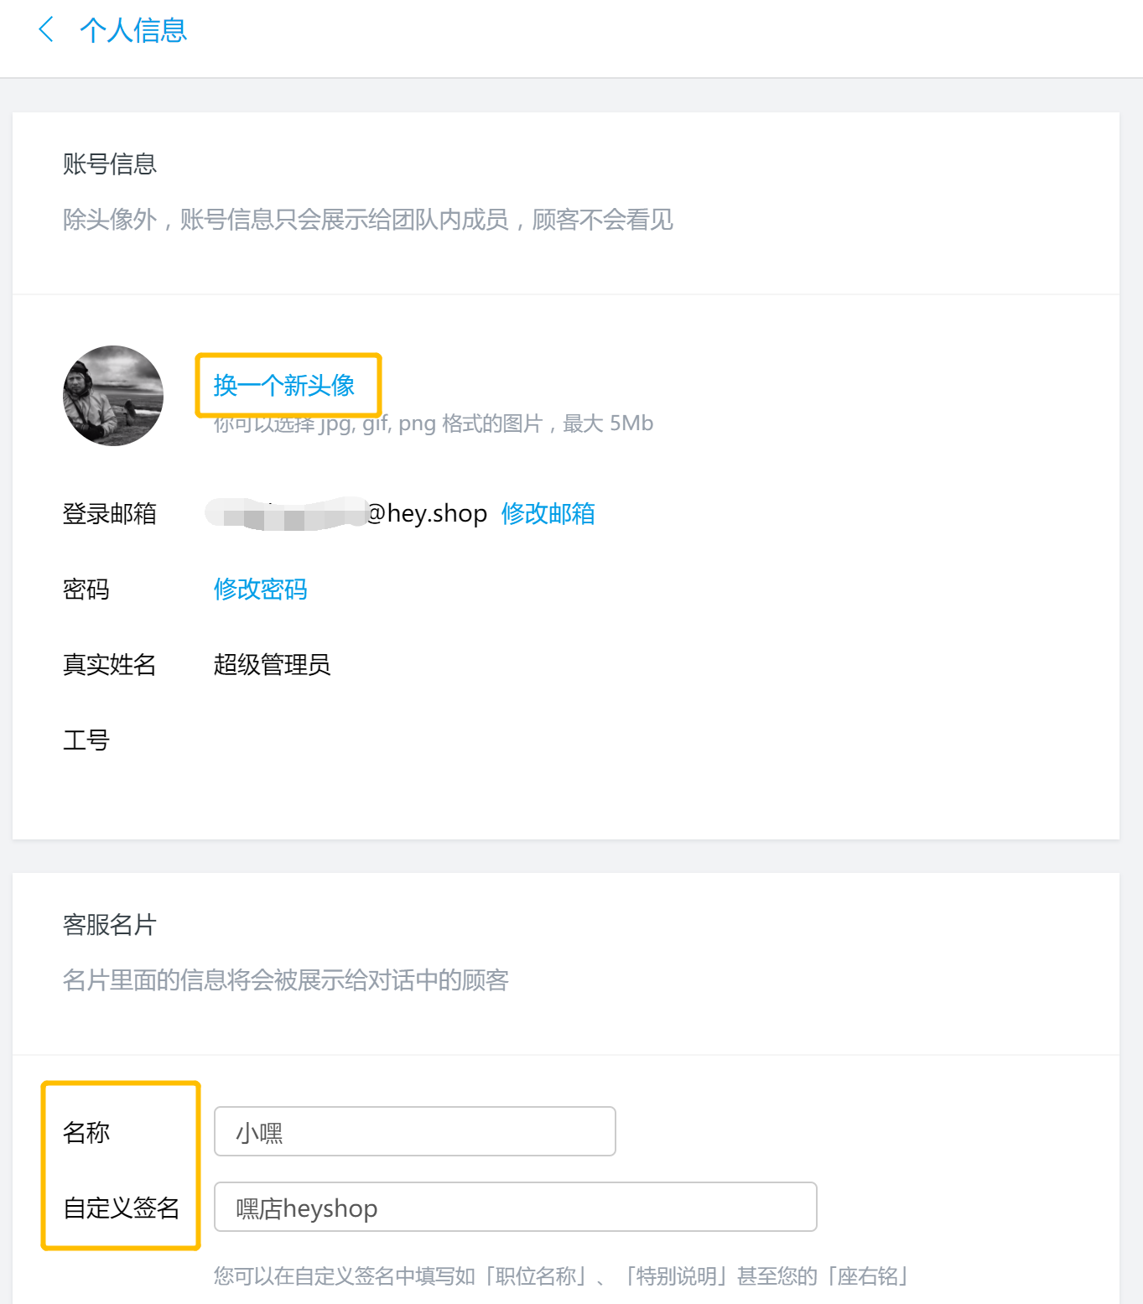Image resolution: width=1143 pixels, height=1304 pixels.
Task: Click the 登录邮箱 field label
Action: coord(110,513)
